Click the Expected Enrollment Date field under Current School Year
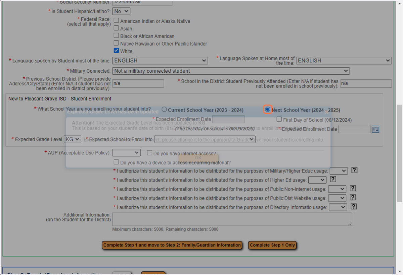Viewport: 403px width, 275px height. [x=228, y=119]
